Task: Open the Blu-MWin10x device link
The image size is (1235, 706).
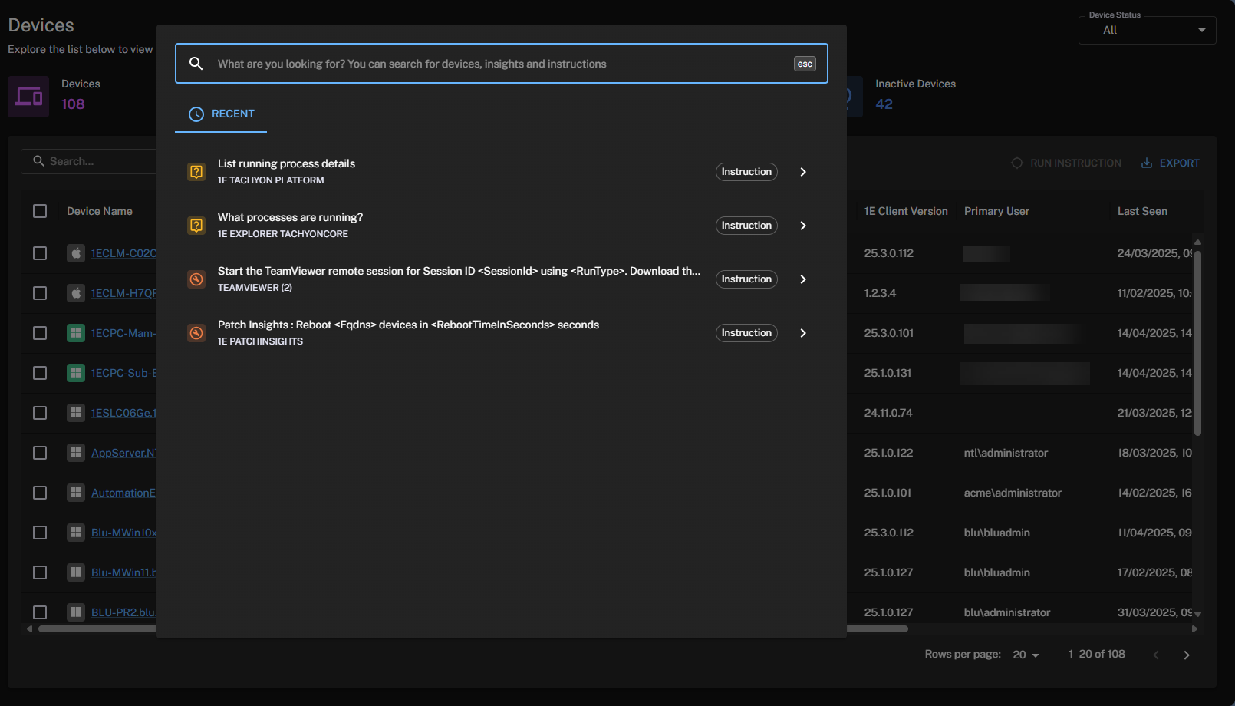Action: click(123, 533)
